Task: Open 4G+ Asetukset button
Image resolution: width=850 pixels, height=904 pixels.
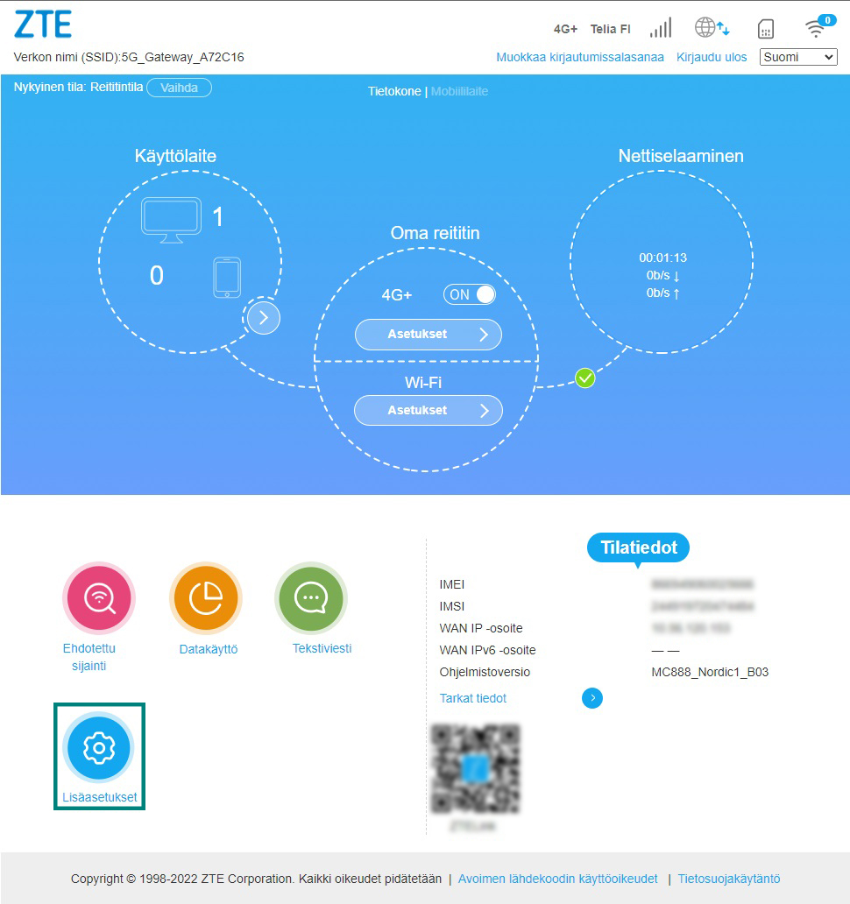Action: point(428,335)
